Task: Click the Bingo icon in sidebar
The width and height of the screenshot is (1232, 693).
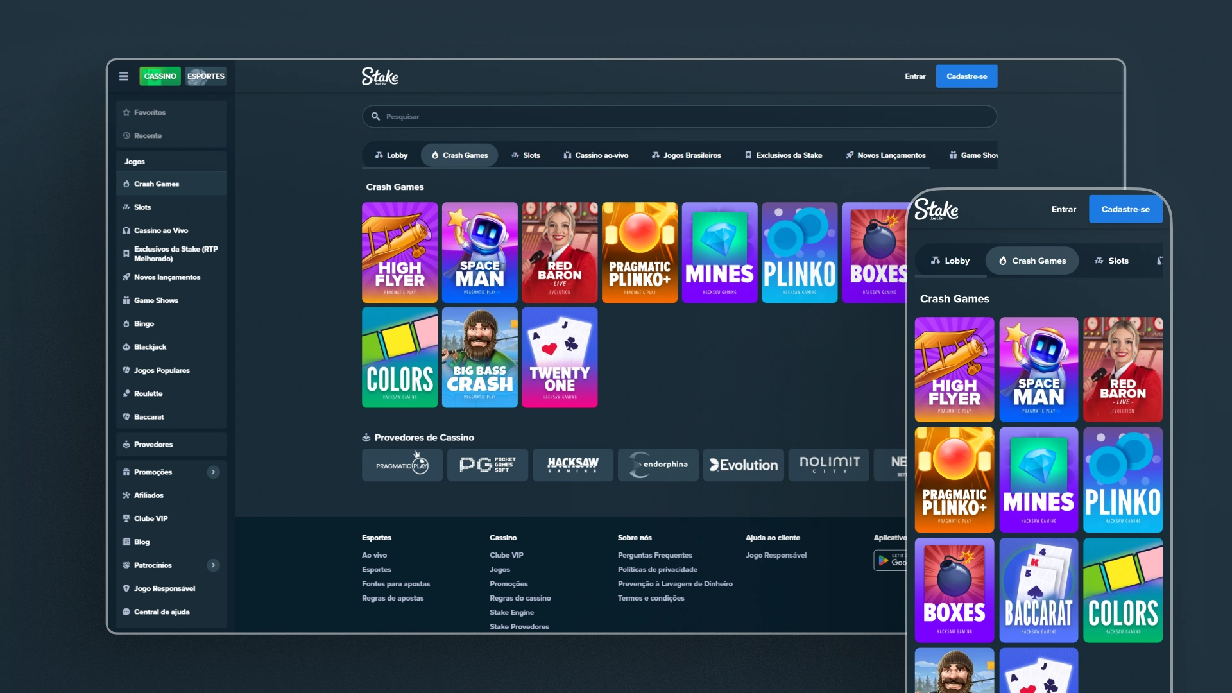Action: [126, 324]
